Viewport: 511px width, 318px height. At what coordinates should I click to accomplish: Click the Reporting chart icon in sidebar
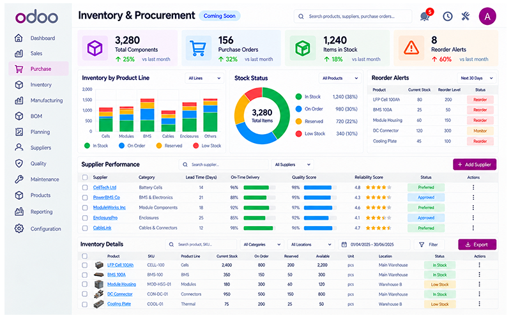19,211
